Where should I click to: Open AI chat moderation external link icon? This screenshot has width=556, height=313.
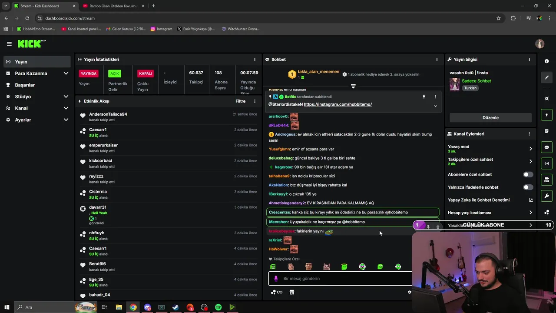click(530, 200)
